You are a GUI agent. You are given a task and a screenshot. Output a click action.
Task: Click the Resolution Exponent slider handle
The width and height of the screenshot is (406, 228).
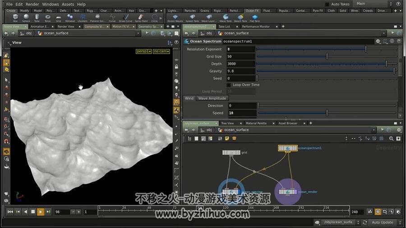coord(365,49)
